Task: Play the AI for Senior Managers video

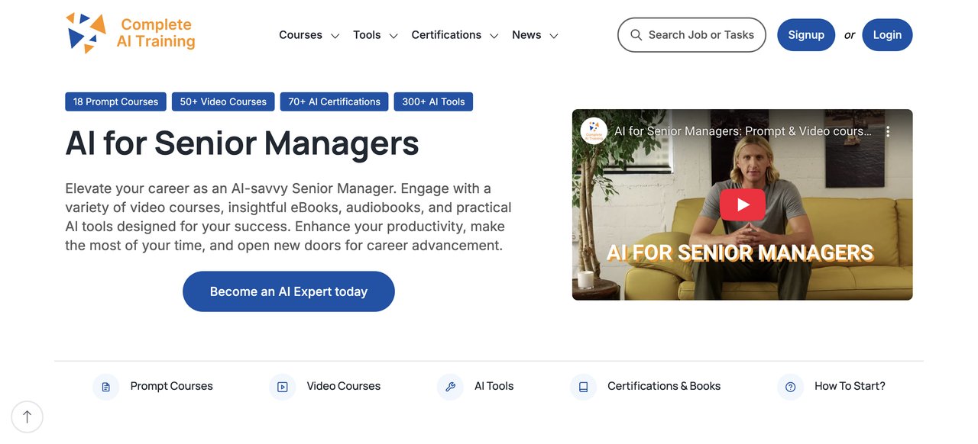Action: tap(742, 204)
